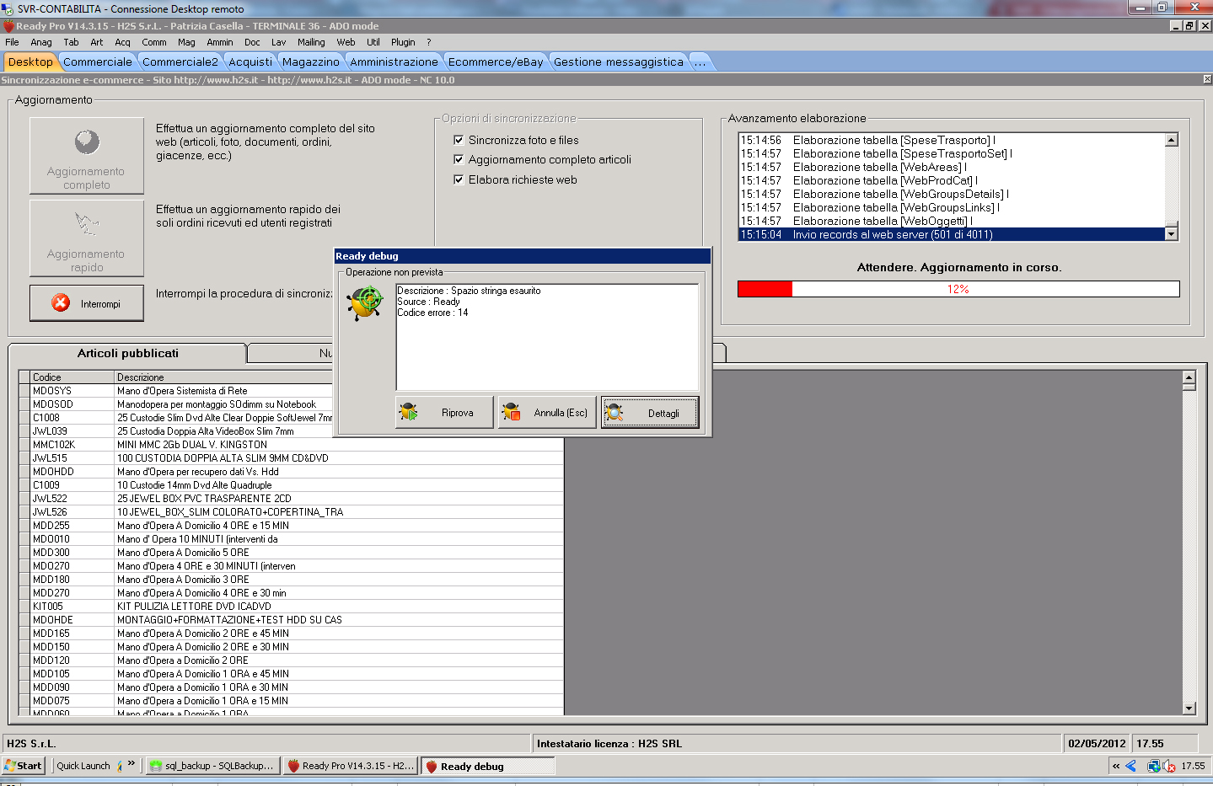The image size is (1213, 786).
Task: Switch to Ready Pro V14.3.15 taskbar window
Action: (x=351, y=766)
